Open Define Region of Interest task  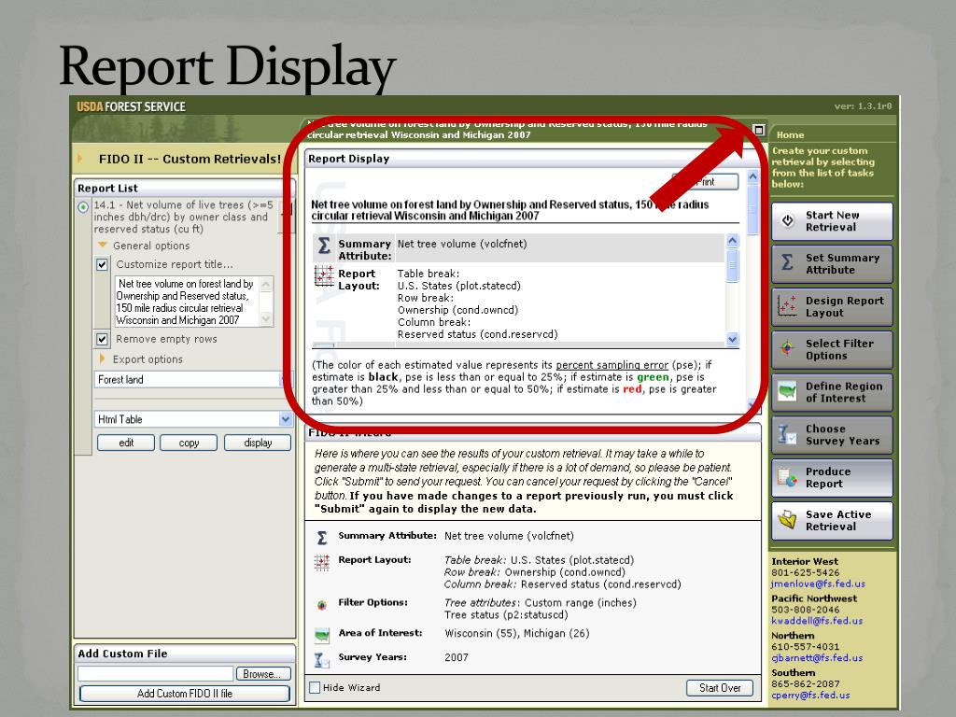coord(832,392)
